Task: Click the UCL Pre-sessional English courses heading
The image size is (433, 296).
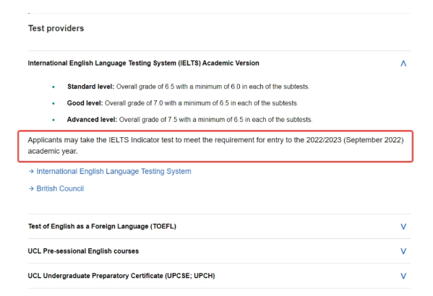Action: (x=83, y=251)
